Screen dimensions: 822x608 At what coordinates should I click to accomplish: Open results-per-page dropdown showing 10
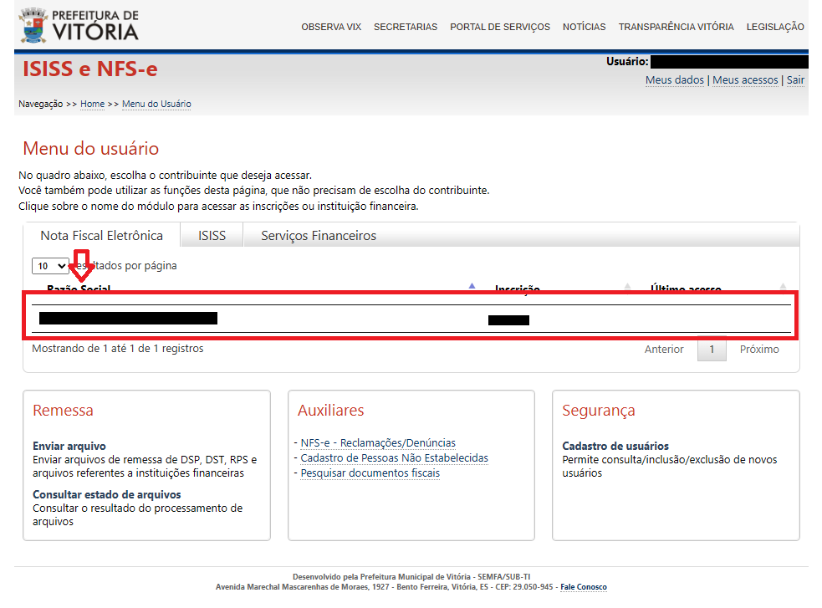point(50,266)
